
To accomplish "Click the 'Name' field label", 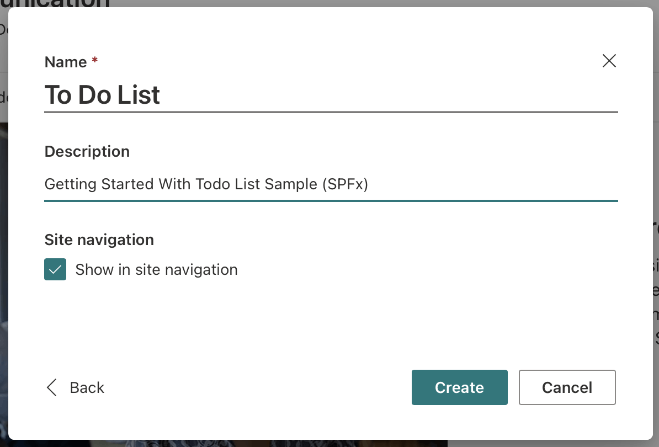I will coord(66,62).
